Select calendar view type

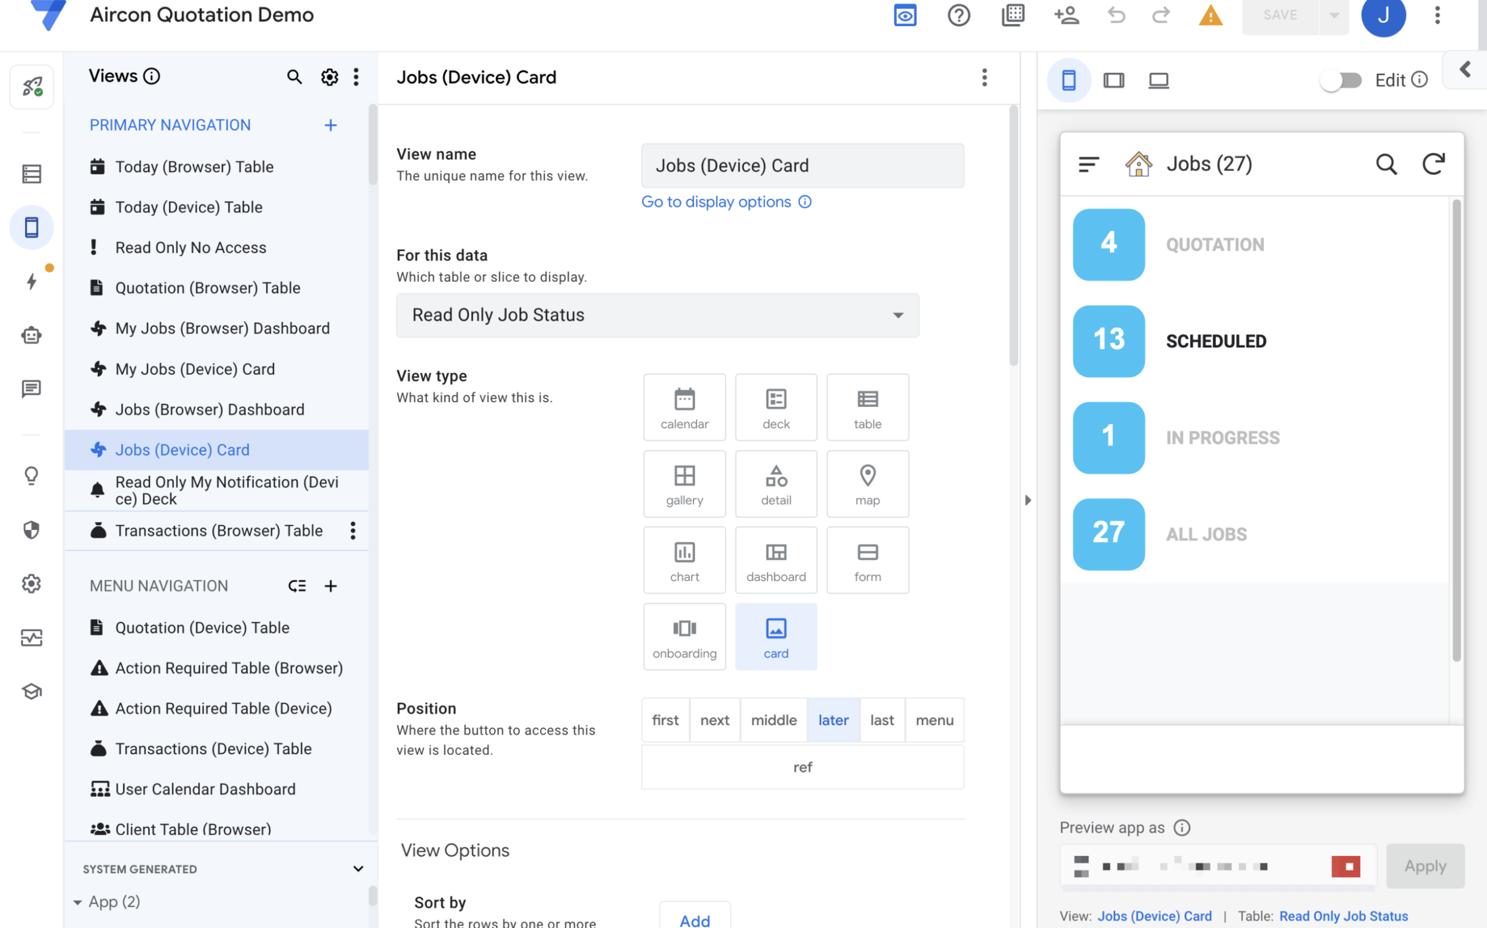684,407
